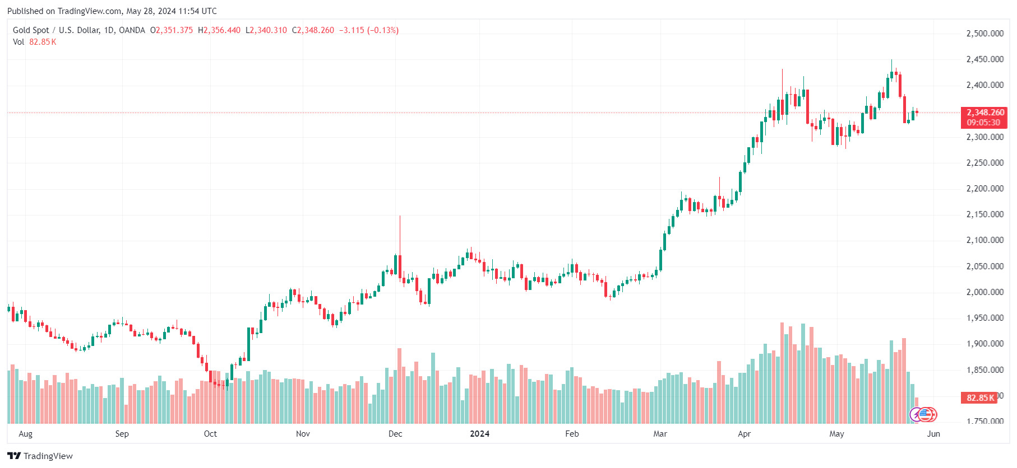Click the Published on TradingView.com header text

coord(112,11)
